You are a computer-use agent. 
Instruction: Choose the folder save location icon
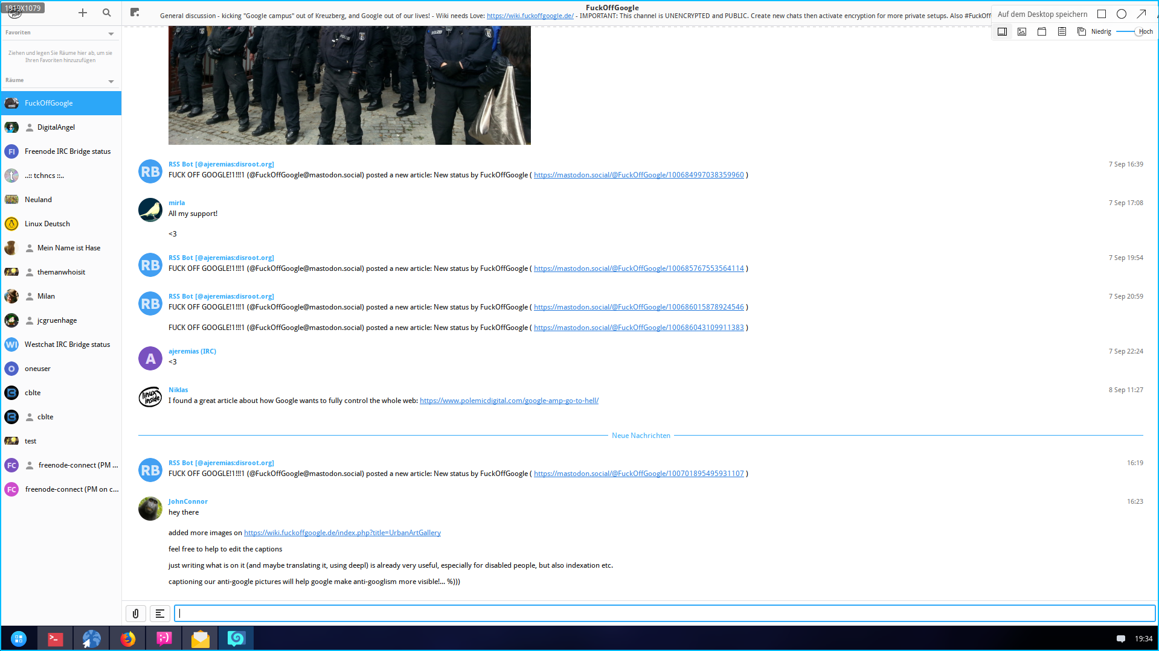point(1042,31)
